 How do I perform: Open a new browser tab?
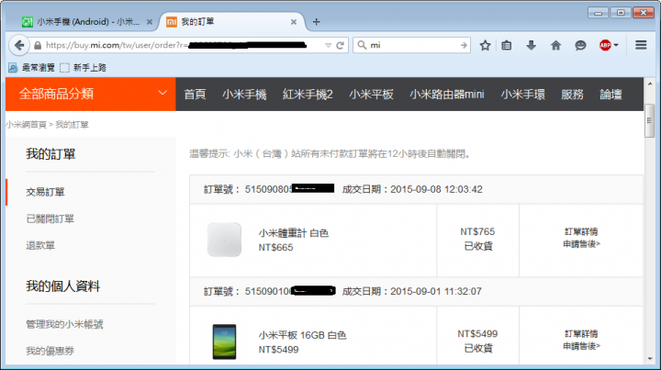pos(316,22)
